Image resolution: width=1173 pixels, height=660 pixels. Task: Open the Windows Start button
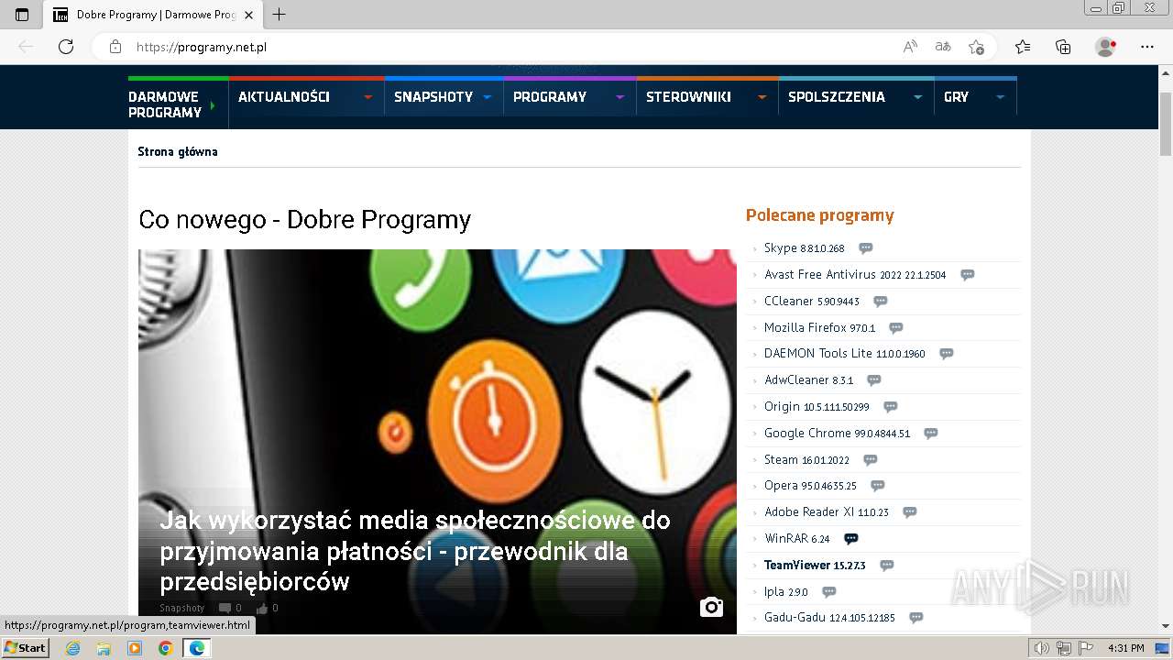coord(26,648)
